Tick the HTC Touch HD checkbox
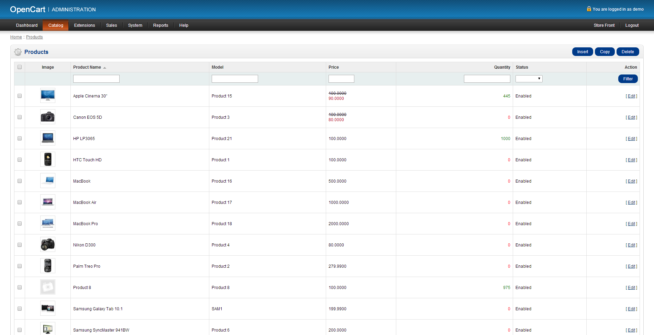 [x=20, y=160]
